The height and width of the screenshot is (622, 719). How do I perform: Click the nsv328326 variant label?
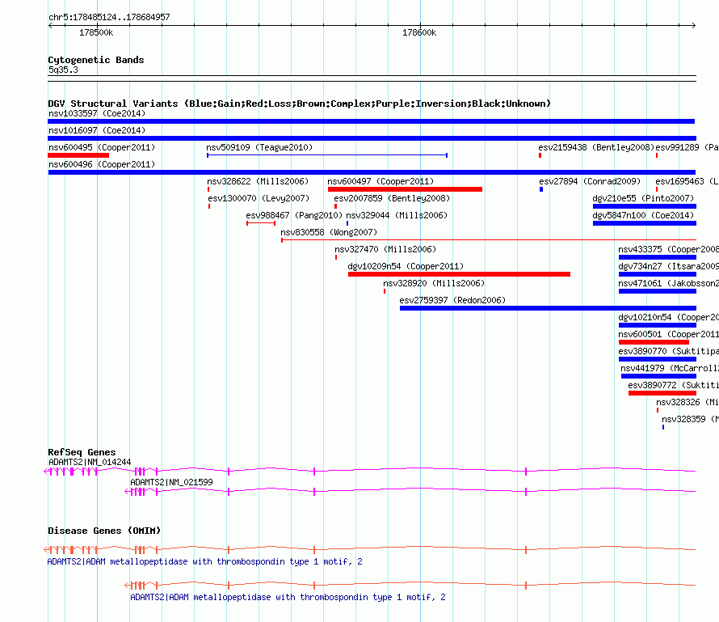pyautogui.click(x=687, y=402)
